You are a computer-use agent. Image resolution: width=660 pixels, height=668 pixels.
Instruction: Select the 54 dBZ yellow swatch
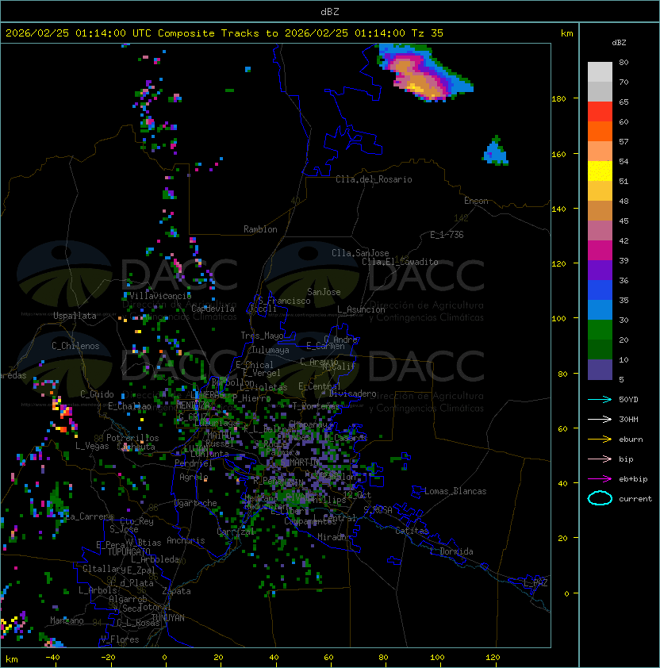(x=600, y=171)
